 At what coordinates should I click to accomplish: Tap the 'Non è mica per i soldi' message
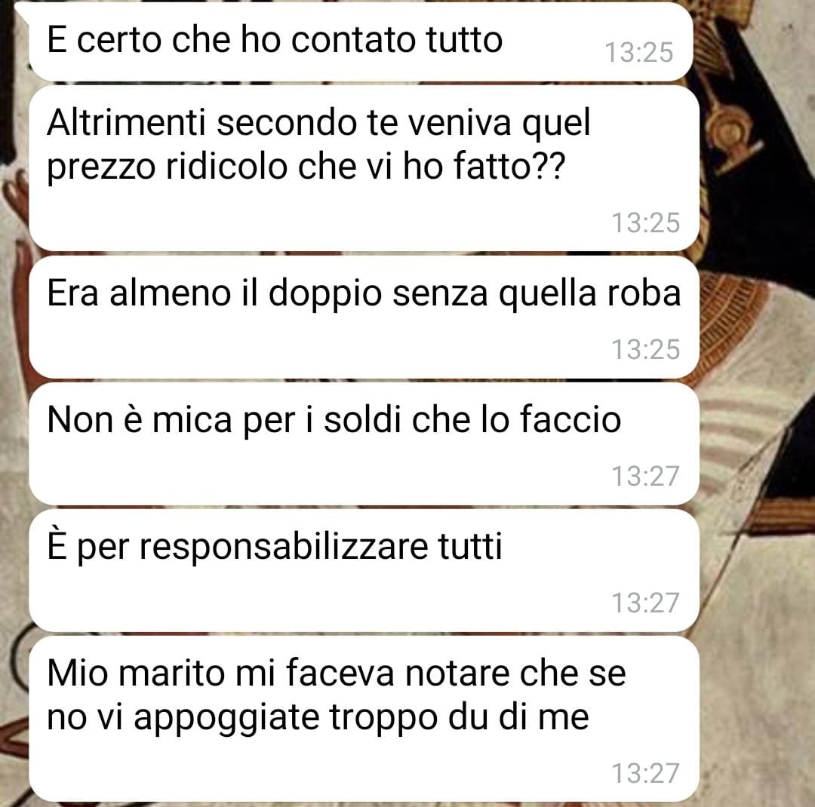coord(364,443)
